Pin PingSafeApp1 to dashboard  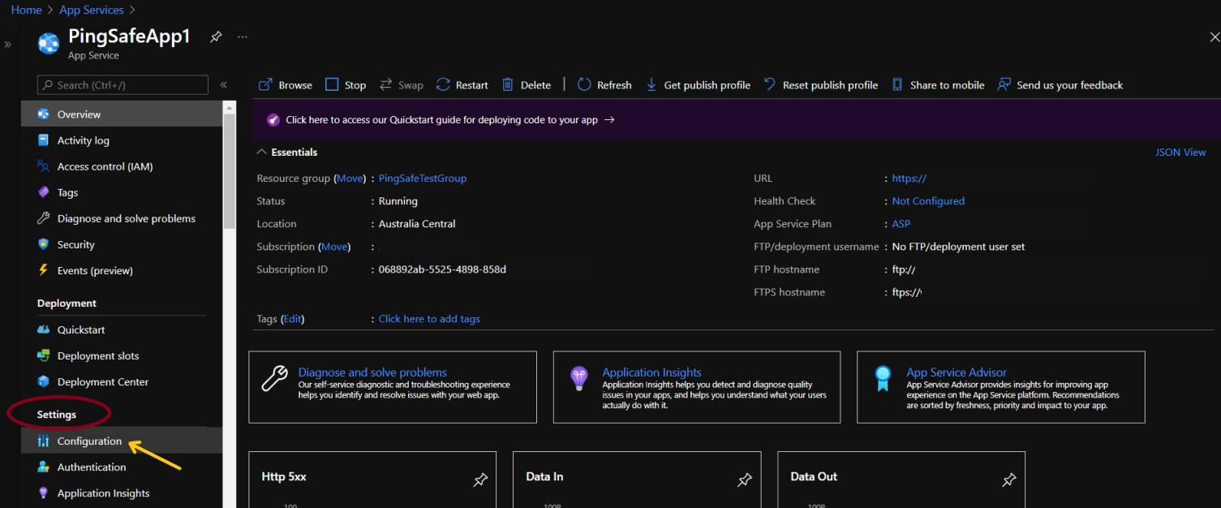[x=216, y=37]
